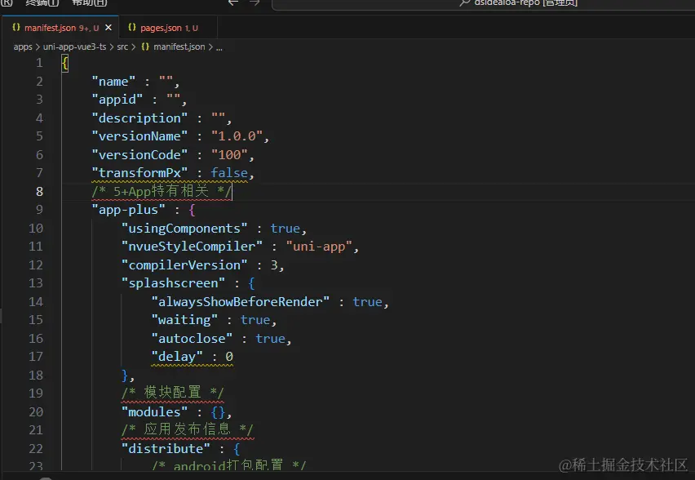Click the "alwaysShowBeforeRender" key
The width and height of the screenshot is (695, 480).
(x=241, y=302)
